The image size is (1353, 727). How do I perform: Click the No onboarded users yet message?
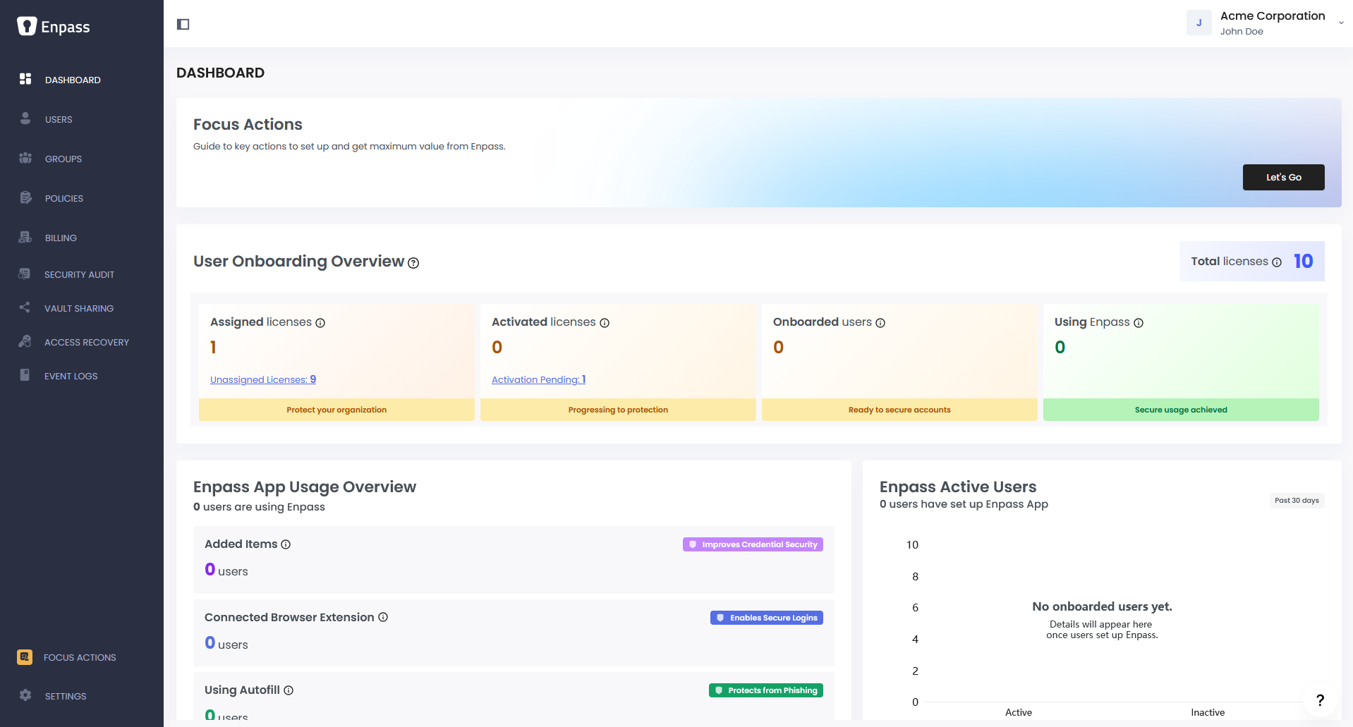tap(1102, 606)
